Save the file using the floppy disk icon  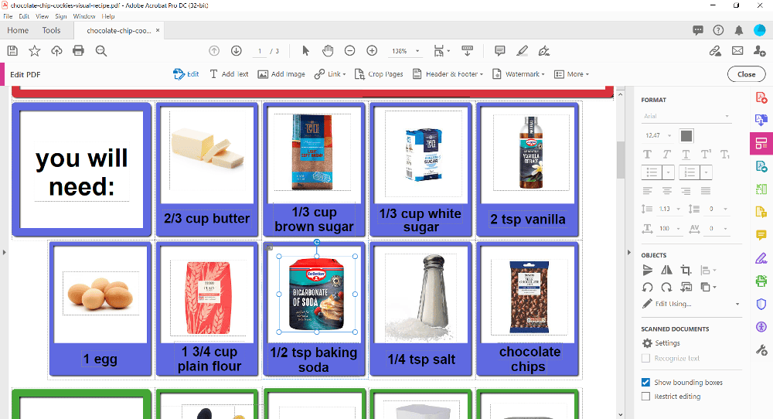pos(12,51)
